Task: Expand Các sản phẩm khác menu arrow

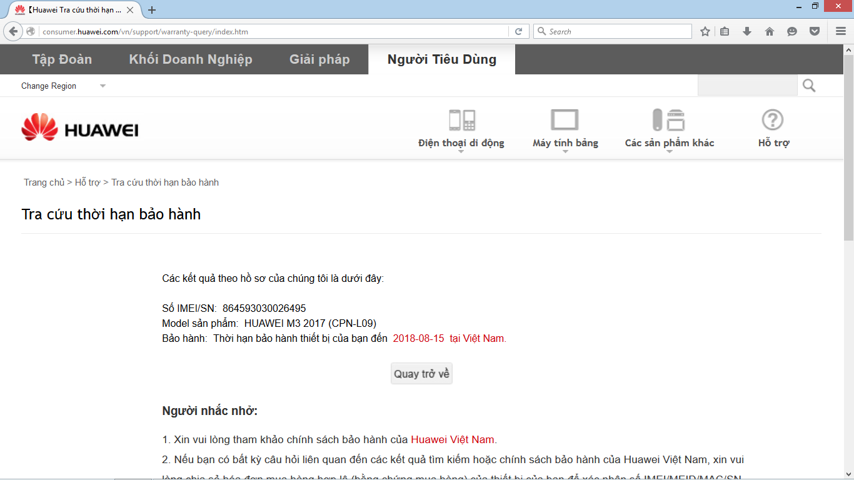Action: [x=669, y=152]
